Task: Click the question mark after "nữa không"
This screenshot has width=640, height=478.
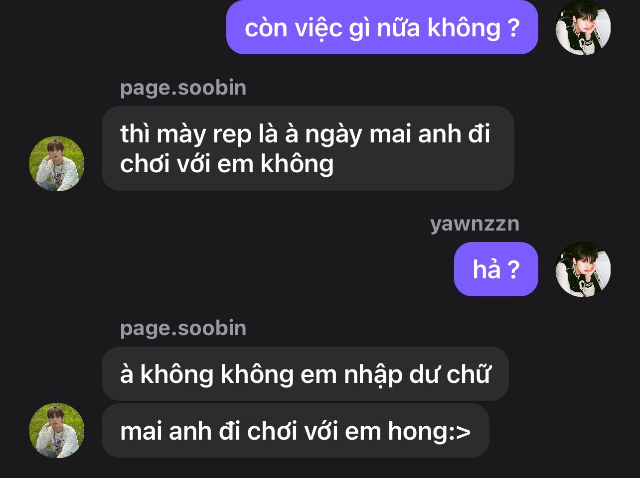Action: (x=514, y=28)
